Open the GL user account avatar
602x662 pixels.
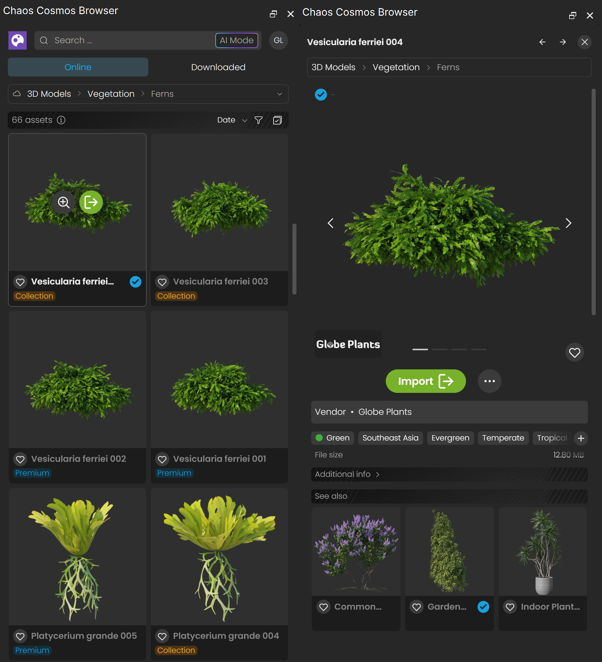point(278,40)
